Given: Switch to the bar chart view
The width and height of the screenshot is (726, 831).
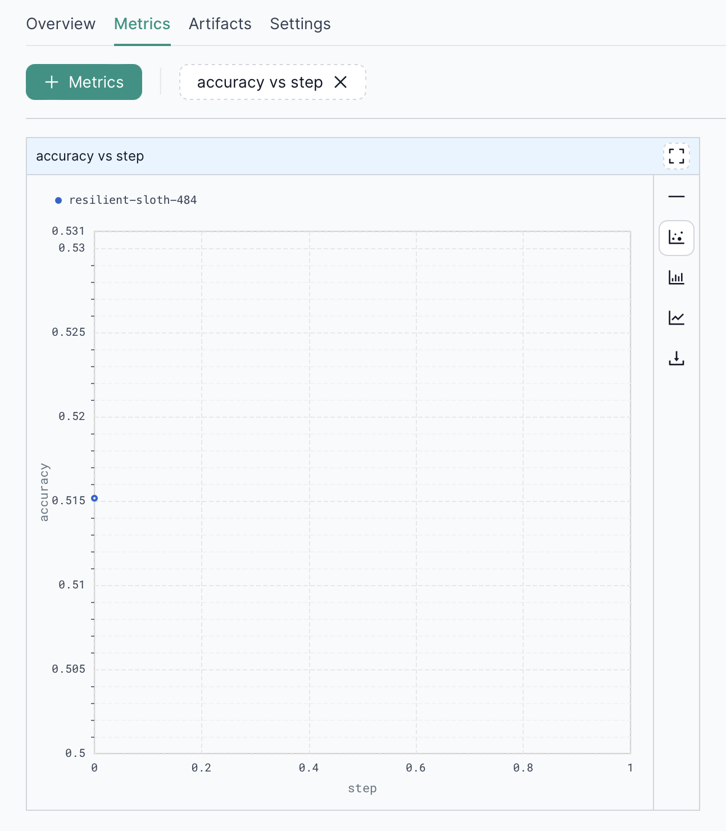Looking at the screenshot, I should pos(676,277).
